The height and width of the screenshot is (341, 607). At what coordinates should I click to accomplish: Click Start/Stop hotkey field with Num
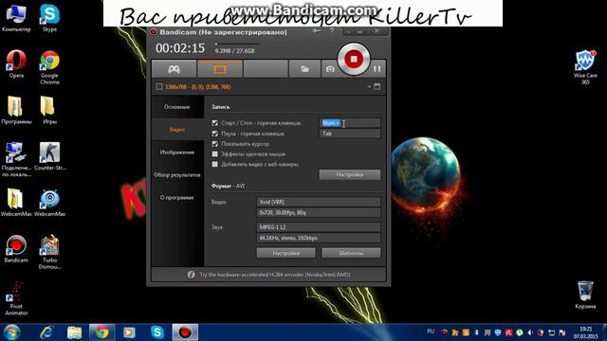[350, 123]
